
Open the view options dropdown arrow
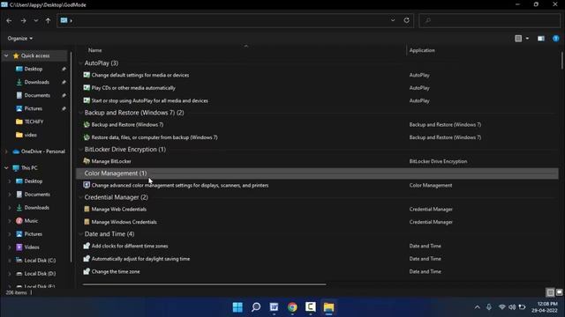pos(527,39)
